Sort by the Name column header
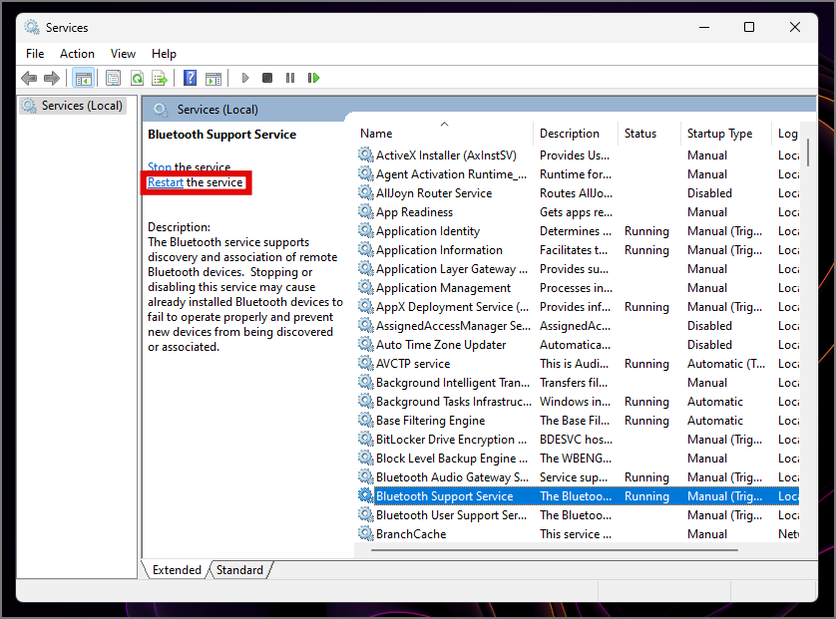836x619 pixels. (x=444, y=134)
